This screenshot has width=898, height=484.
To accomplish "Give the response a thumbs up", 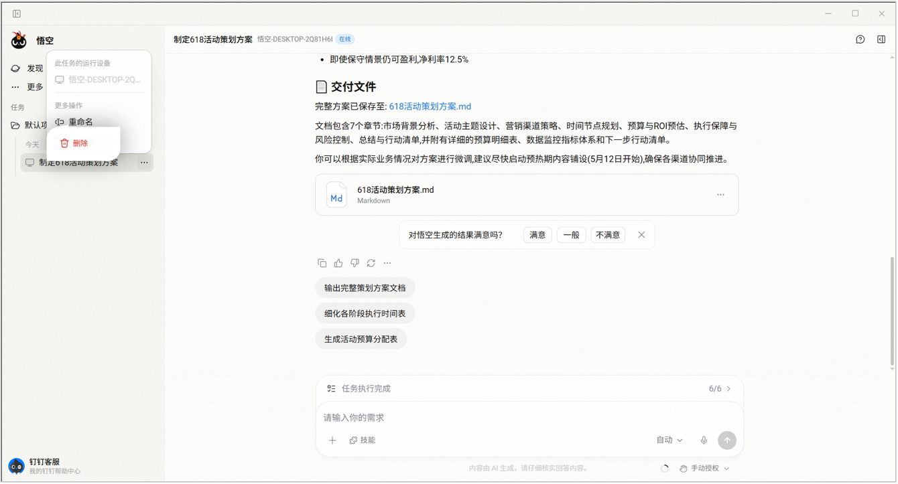I will click(x=338, y=263).
